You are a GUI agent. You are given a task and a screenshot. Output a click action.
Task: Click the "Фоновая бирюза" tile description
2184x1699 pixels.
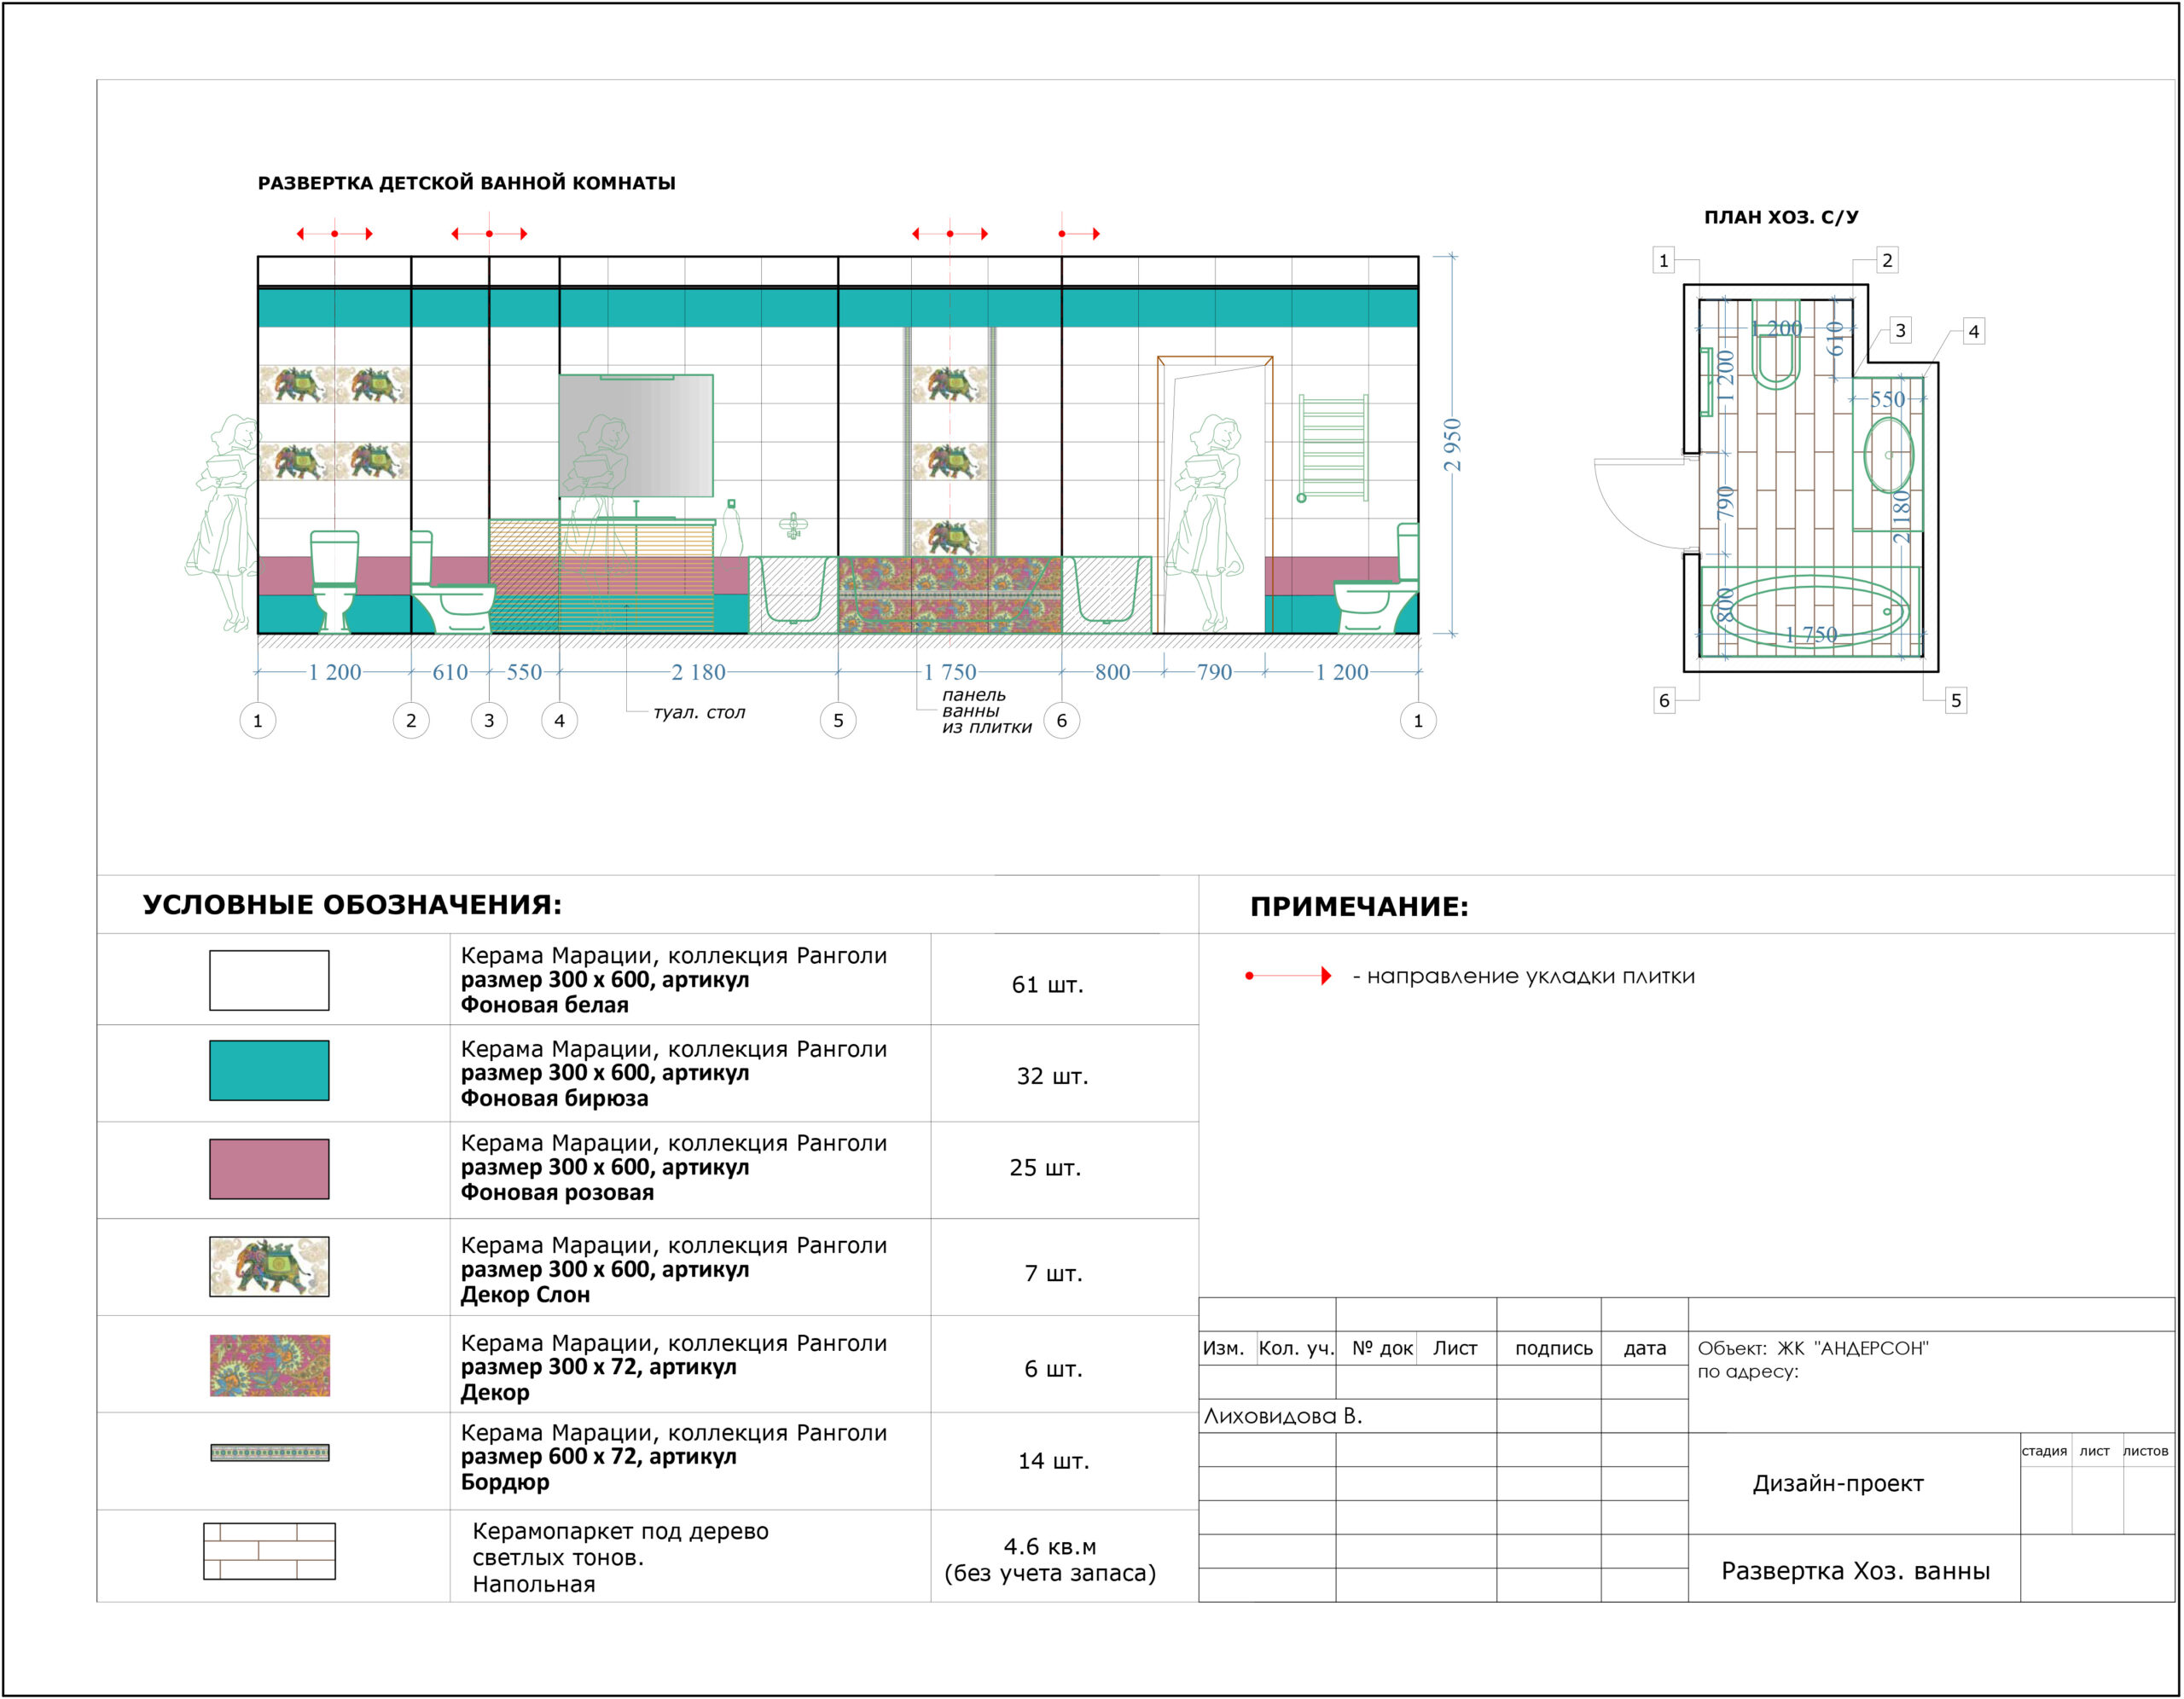tap(554, 1098)
